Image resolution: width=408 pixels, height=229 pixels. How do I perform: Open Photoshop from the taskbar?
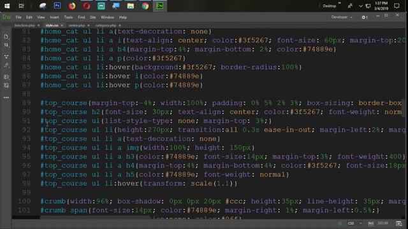tap(57, 6)
